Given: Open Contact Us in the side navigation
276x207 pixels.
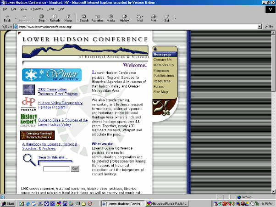Looking at the screenshot, I should point(162,60).
